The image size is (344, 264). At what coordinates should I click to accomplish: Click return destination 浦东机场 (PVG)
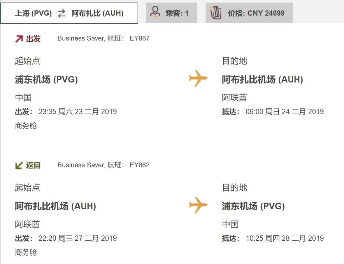click(x=253, y=206)
